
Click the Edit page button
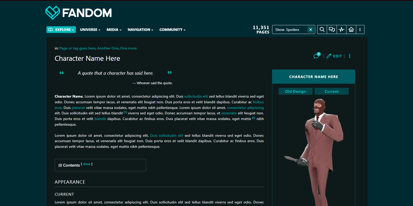(x=335, y=56)
